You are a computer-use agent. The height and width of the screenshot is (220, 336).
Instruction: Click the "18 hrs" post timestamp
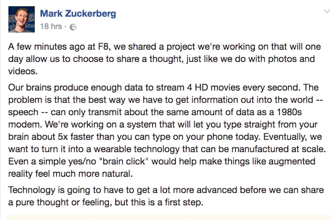coord(51,26)
